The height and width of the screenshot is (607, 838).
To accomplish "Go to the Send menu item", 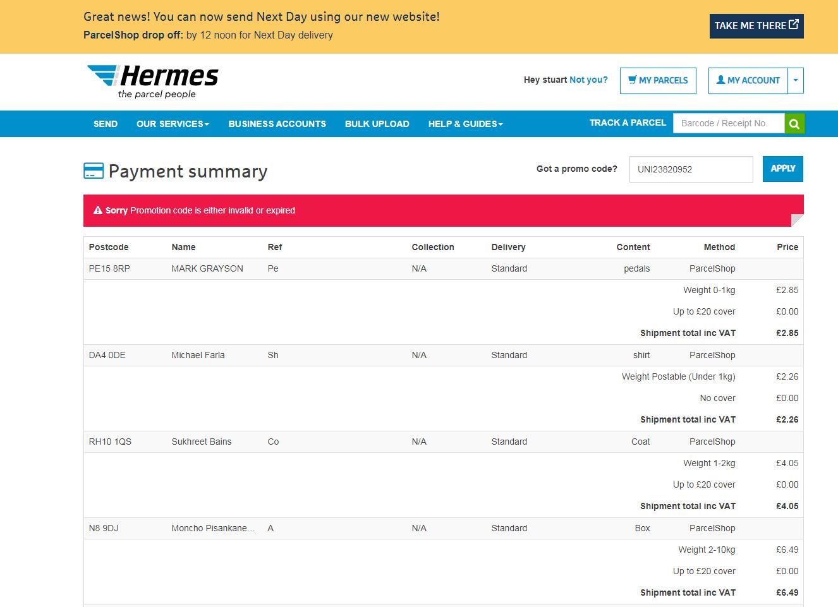I will 106,124.
